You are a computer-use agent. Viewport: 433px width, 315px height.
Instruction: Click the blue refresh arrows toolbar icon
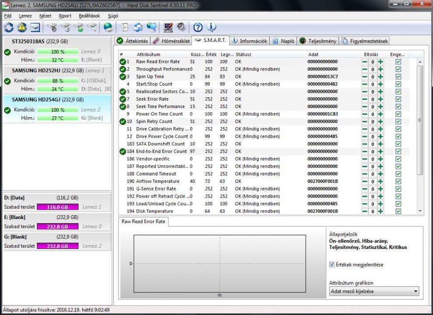pyautogui.click(x=9, y=28)
